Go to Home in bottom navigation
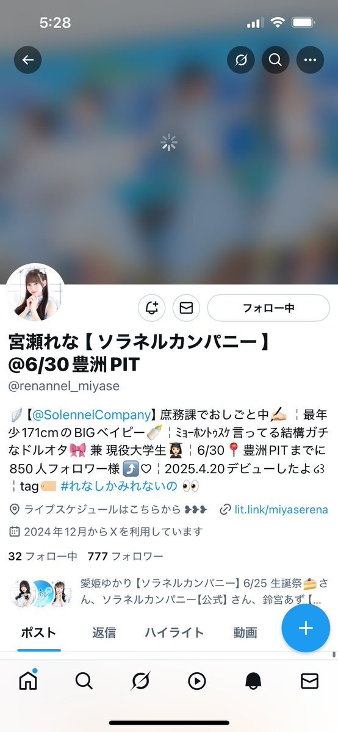 pyautogui.click(x=28, y=681)
